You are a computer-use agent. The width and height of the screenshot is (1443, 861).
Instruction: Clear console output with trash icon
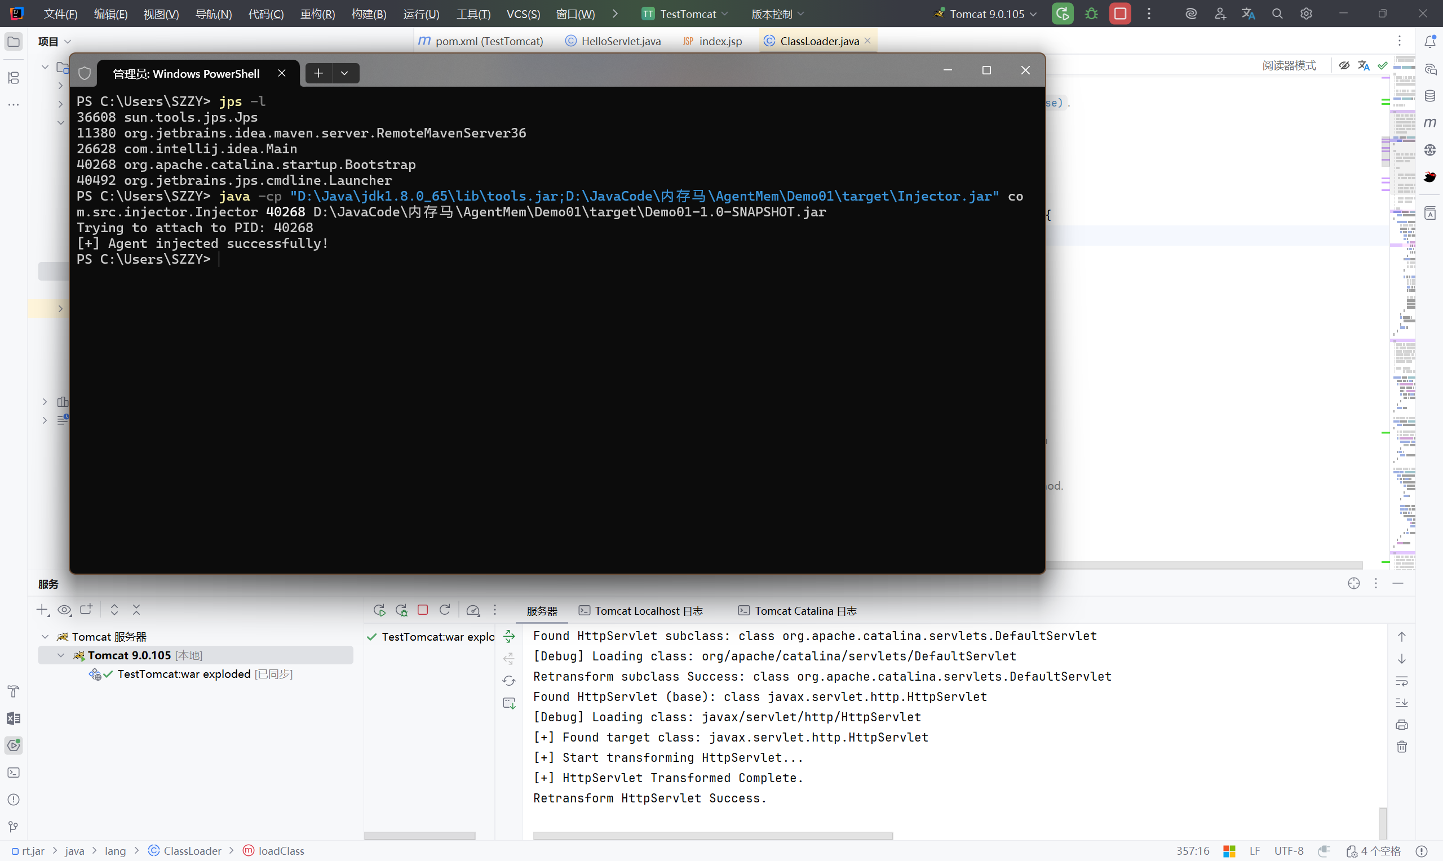pos(1402,747)
